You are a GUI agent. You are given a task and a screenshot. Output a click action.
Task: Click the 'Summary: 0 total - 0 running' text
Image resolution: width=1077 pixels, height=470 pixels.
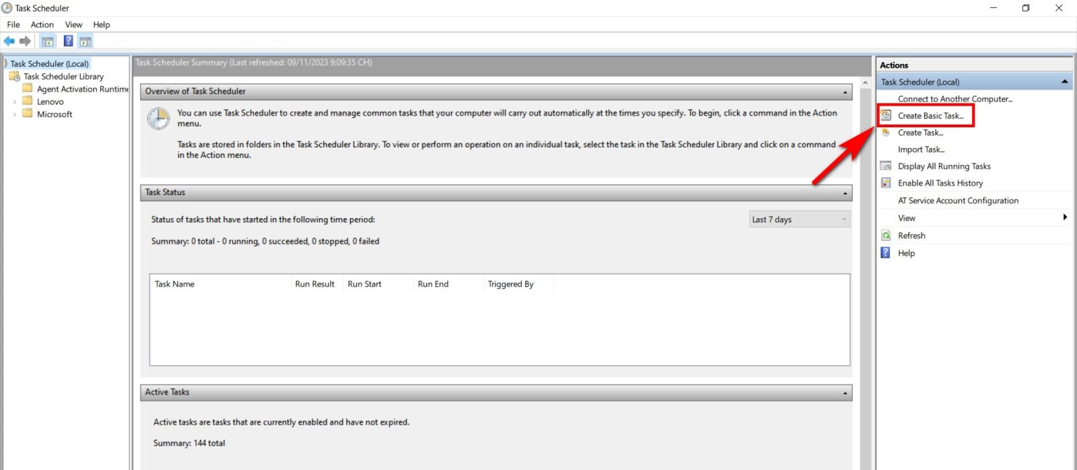click(265, 240)
